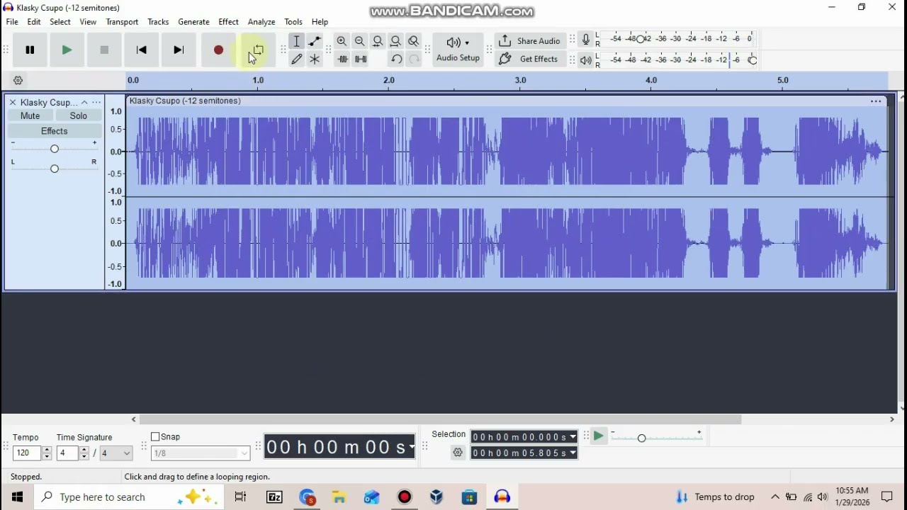The width and height of the screenshot is (907, 510).
Task: Close the Klasky Csupo track
Action: [13, 103]
